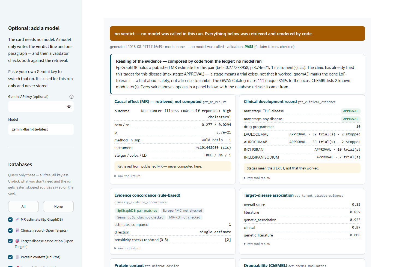Click the ALIROCUMAB drug name
The image size is (393, 267).
point(255,142)
